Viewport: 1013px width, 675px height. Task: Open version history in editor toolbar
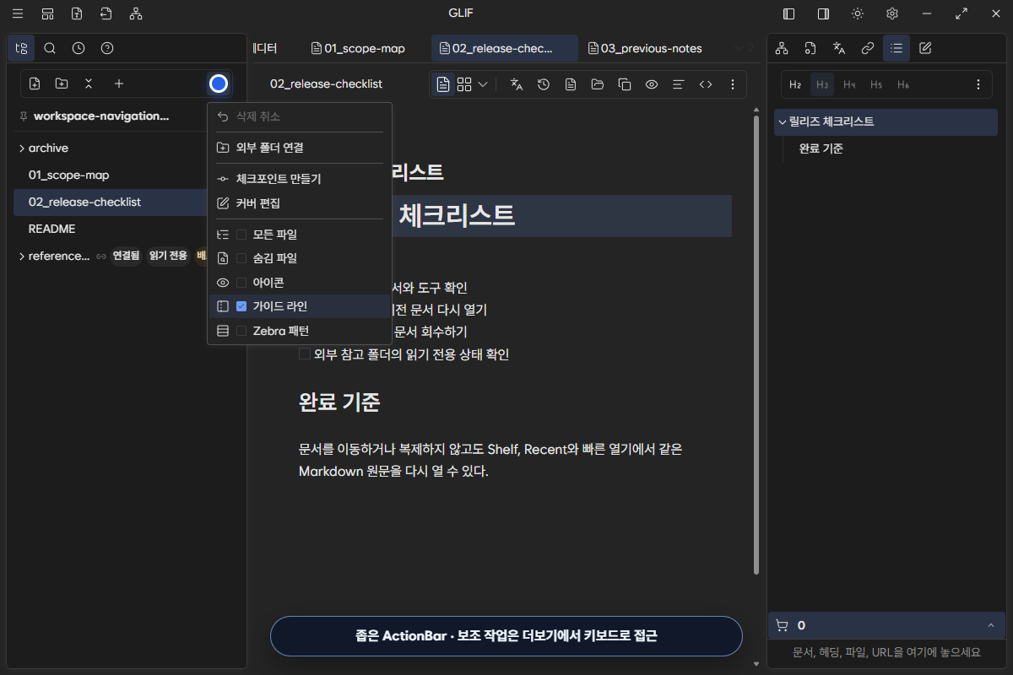click(544, 84)
